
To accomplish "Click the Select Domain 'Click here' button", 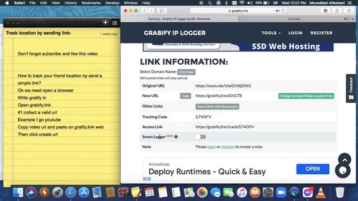I will tap(186, 72).
